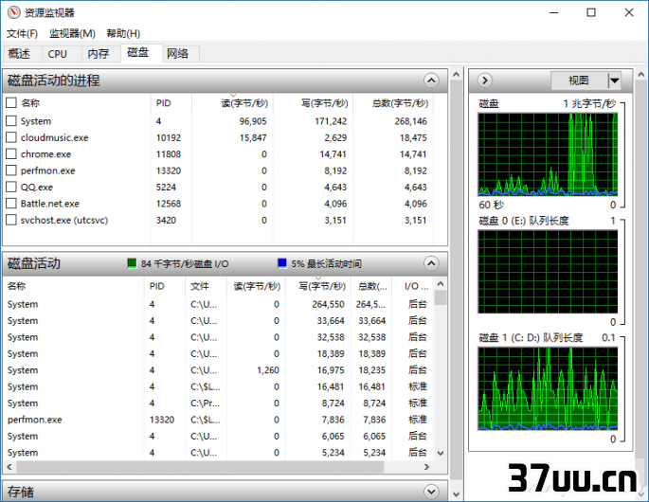Check the cloudmusic.exe checkbox

pyautogui.click(x=11, y=137)
